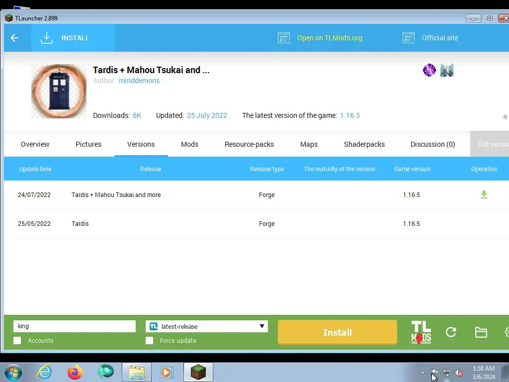This screenshot has width=509, height=382.
Task: Open on TLMods.org link
Action: 320,38
